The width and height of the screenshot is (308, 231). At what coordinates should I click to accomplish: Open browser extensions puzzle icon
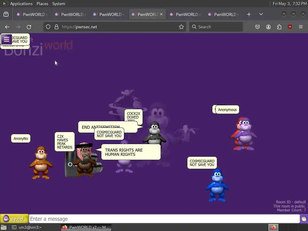click(x=279, y=27)
